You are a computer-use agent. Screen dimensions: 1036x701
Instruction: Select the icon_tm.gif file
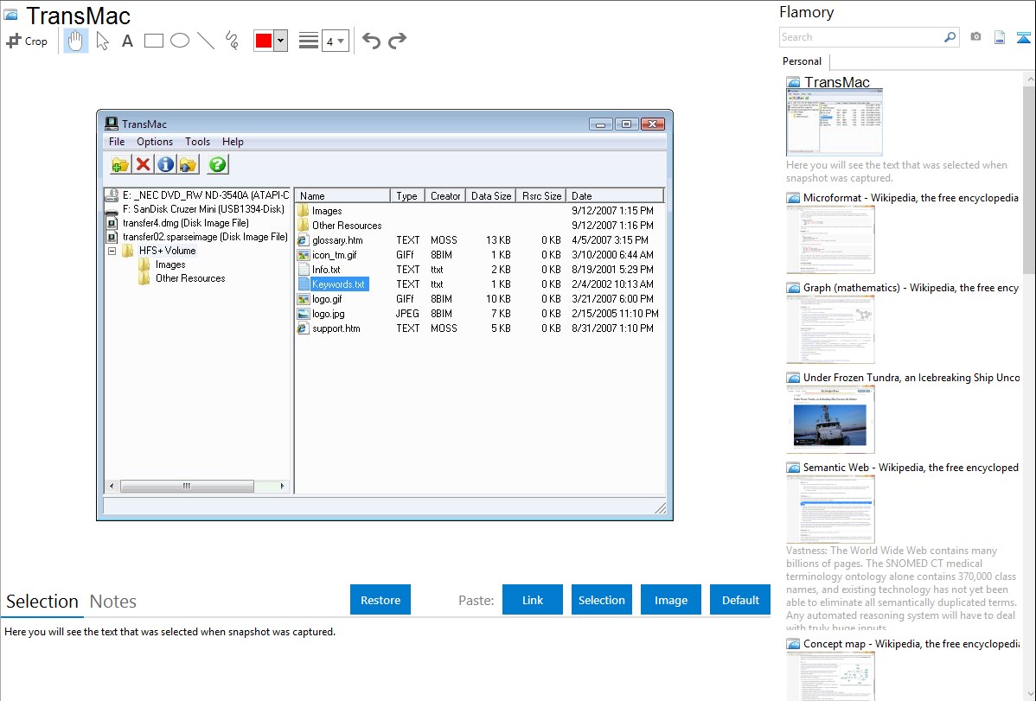pos(334,254)
